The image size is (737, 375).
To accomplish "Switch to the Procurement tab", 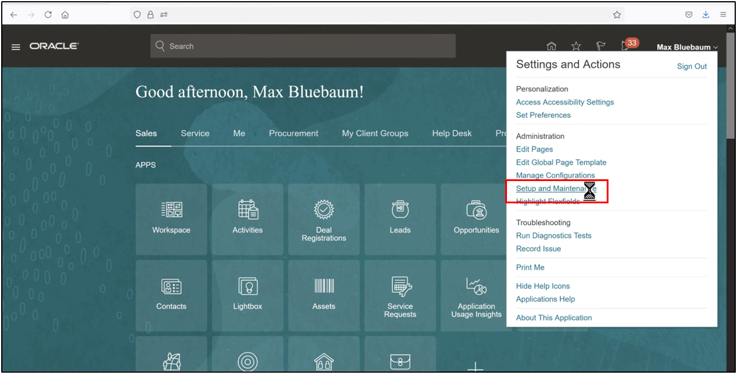I will coord(293,133).
